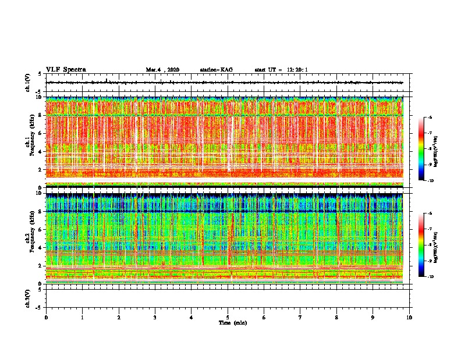Click the time axis tick label "9"
Viewport: 461px width, 356px height.
tap(373, 318)
